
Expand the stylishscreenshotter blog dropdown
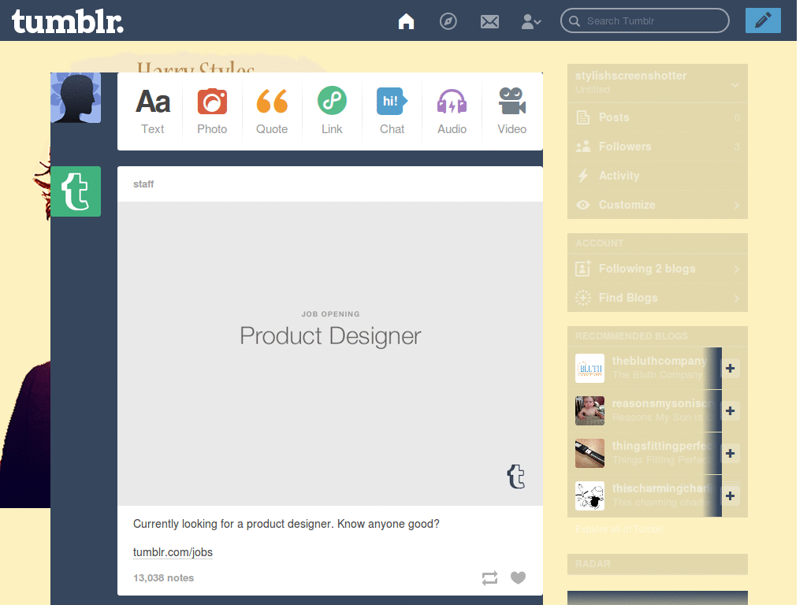pos(735,85)
